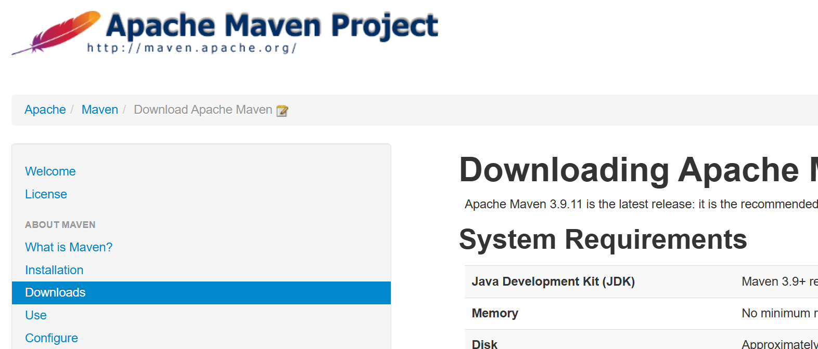Click the Java Development Kit (JDK) cell
The width and height of the screenshot is (818, 349).
553,281
